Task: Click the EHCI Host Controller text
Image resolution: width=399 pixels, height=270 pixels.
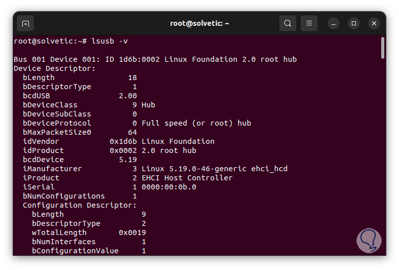Action: pos(187,178)
